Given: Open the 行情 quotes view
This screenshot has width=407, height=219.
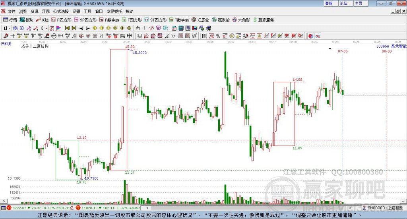Looking at the screenshot, I should click(x=10, y=20).
